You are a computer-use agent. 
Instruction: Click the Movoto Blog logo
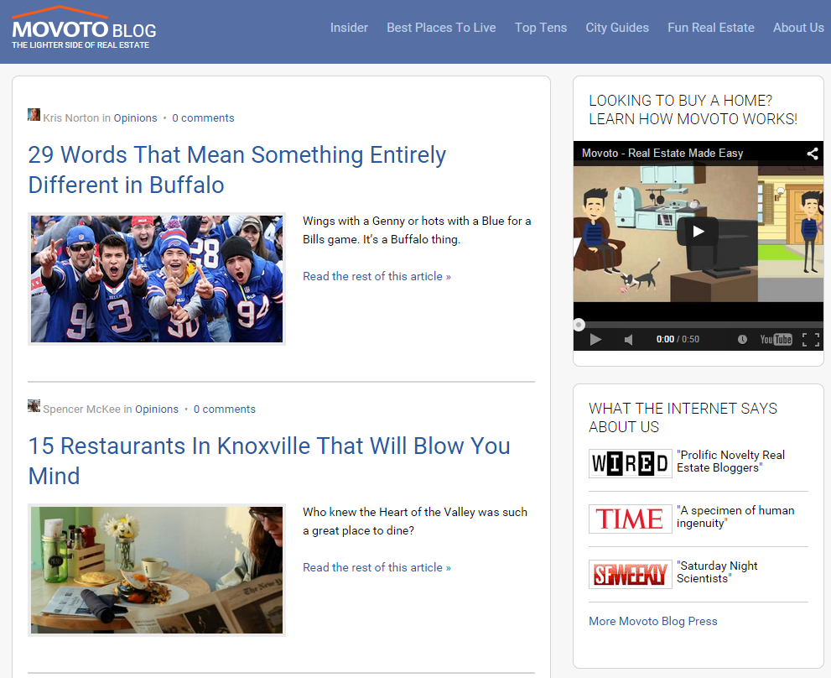click(84, 28)
